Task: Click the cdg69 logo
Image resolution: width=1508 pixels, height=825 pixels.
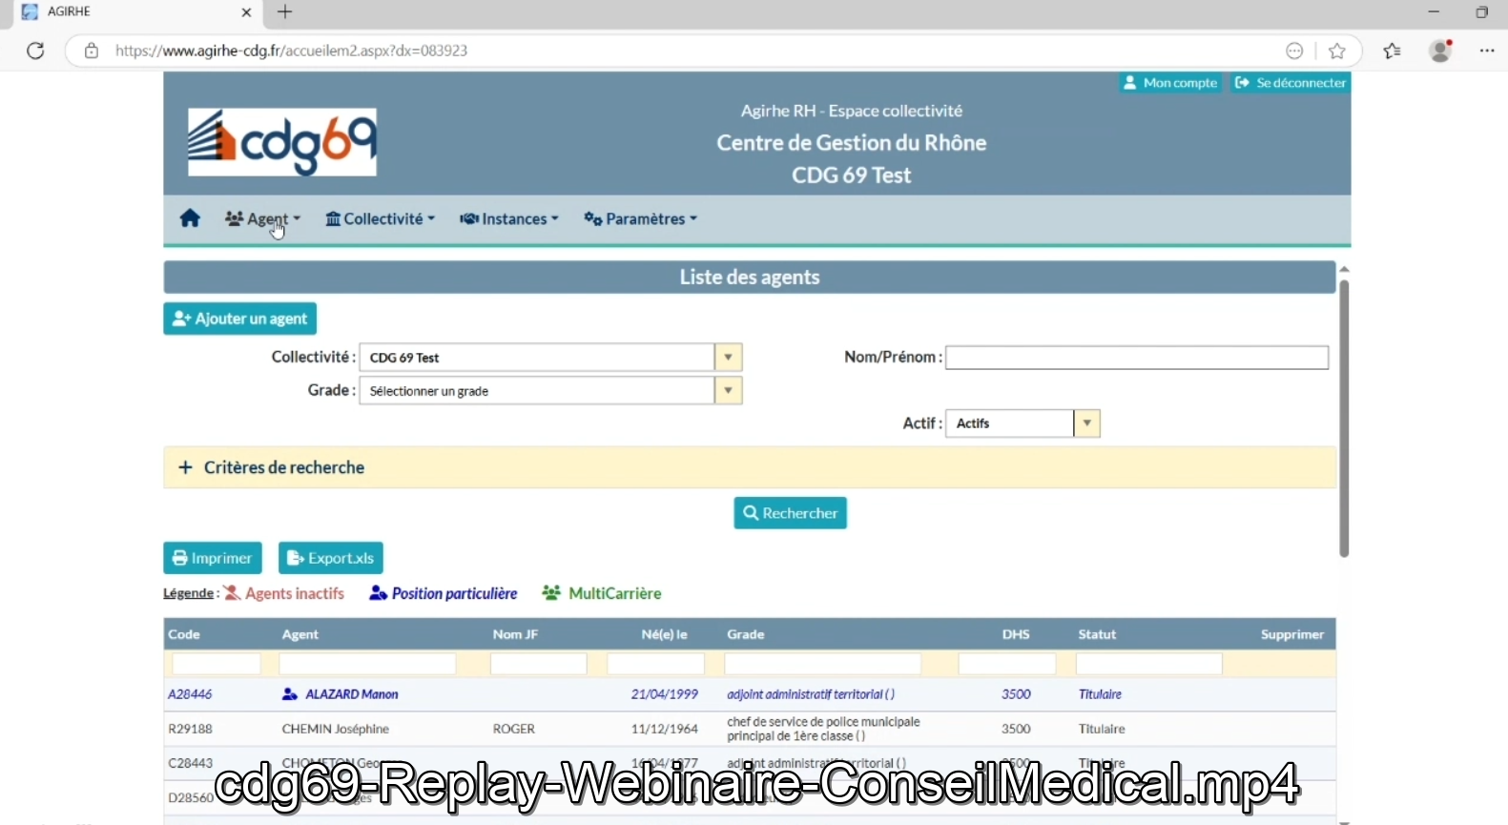Action: pos(282,142)
